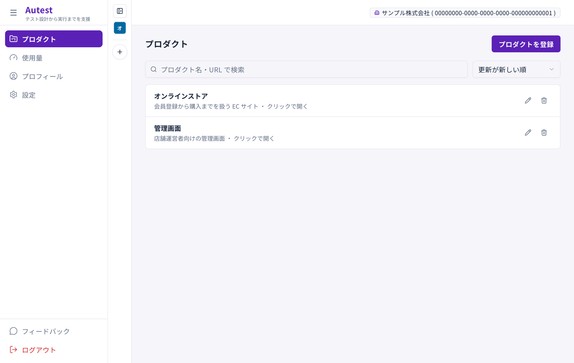The height and width of the screenshot is (363, 574).
Task: Navigate to 設定 in sidebar
Action: click(x=54, y=95)
